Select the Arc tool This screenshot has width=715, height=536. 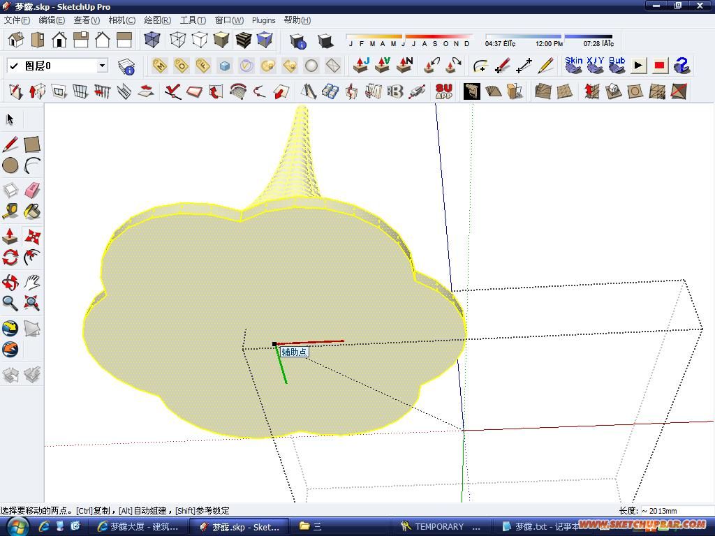(32, 165)
